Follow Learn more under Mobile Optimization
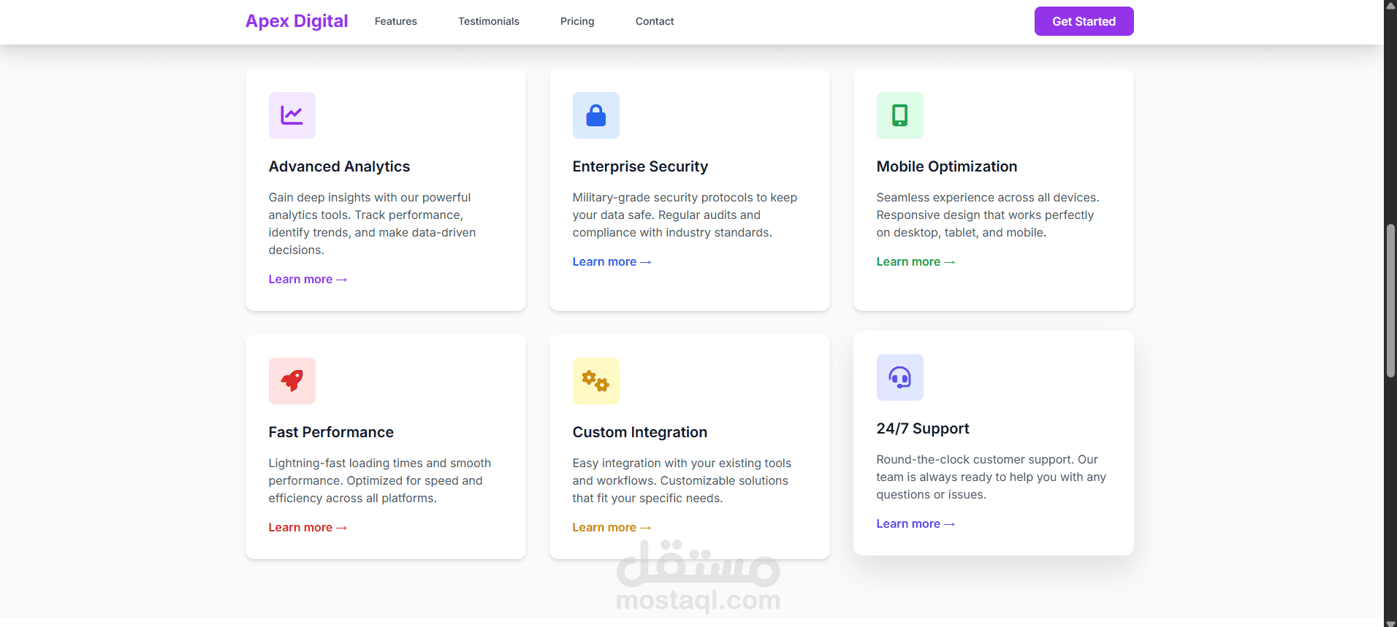This screenshot has width=1397, height=627. click(x=916, y=261)
